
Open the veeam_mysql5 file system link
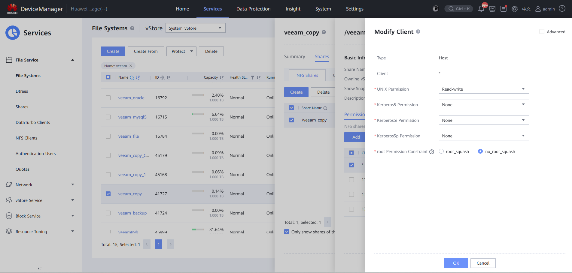(132, 117)
